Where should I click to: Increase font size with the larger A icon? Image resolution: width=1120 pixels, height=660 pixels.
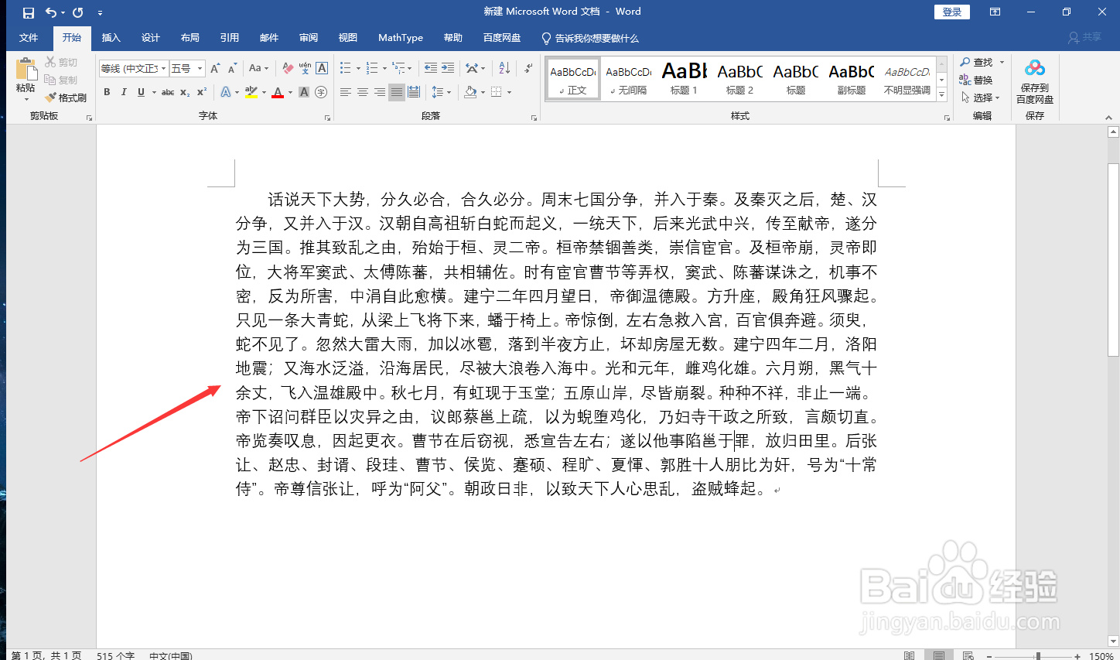click(215, 68)
